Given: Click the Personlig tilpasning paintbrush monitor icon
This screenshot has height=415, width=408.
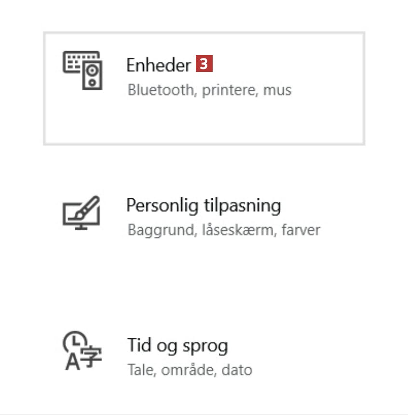Looking at the screenshot, I should tap(81, 213).
